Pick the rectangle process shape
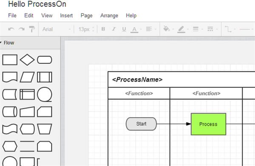Screen dimensions: 255x166 click(x=10, y=60)
